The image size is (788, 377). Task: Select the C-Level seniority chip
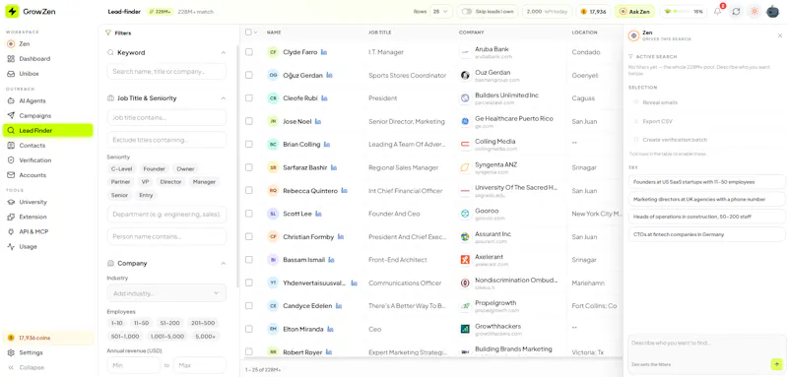pos(121,168)
